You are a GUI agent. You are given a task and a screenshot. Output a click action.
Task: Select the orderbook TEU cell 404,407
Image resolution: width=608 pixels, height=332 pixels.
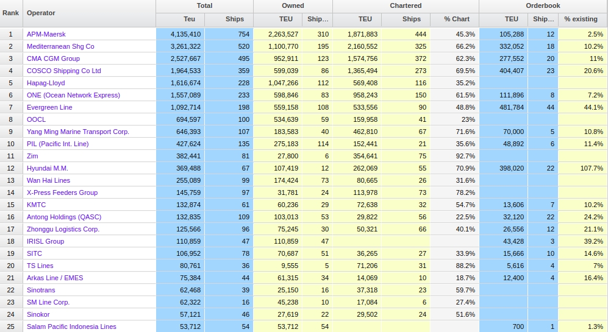coord(503,71)
